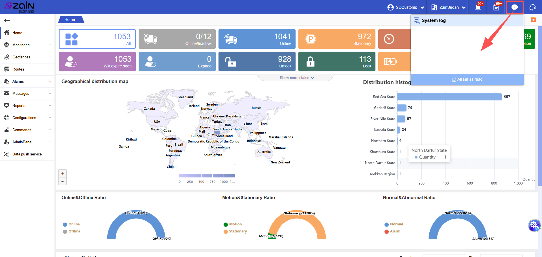Open the clipboard task list icon

tap(496, 7)
